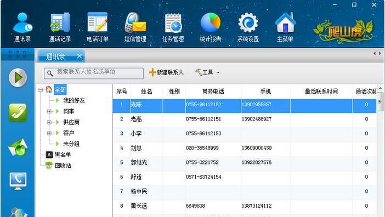The height and width of the screenshot is (217, 385).
Task: Open 回收站 list
Action: pyautogui.click(x=63, y=165)
